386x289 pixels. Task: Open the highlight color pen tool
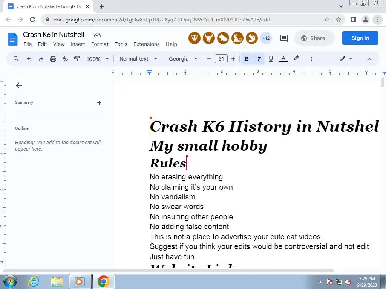coord(296,58)
